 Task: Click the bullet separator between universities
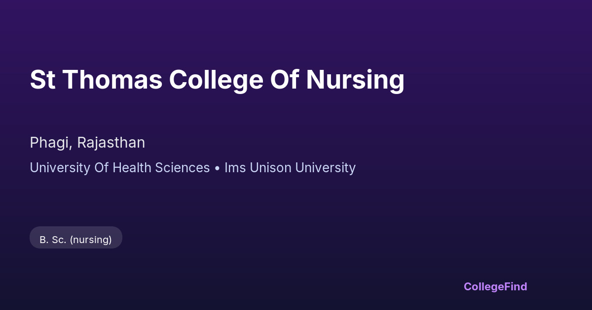[x=217, y=168]
